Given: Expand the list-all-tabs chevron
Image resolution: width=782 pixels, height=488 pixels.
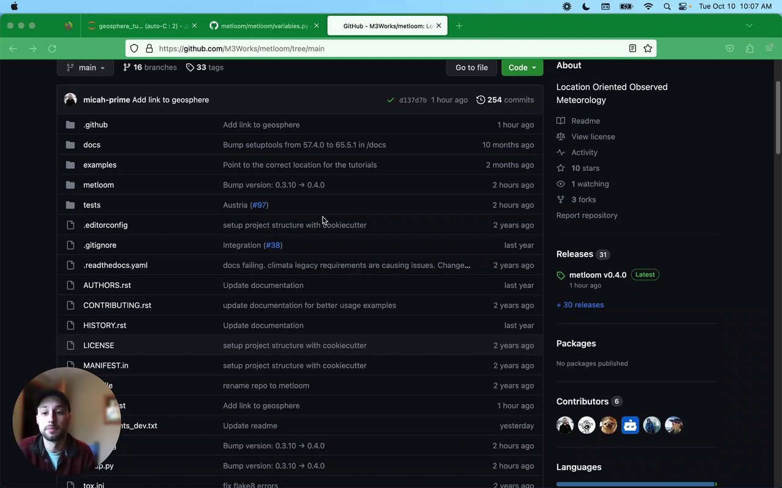Looking at the screenshot, I should 749,26.
